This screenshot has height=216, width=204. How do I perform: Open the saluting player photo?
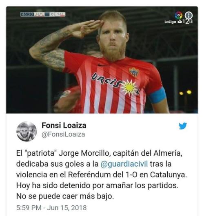point(102,60)
